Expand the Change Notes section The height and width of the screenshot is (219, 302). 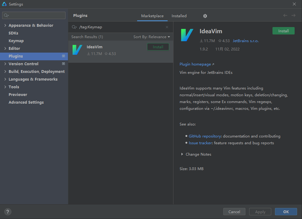coord(182,154)
